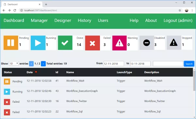Click the orange Pending pause icon tile
Screen dimensions: 196x119
pos(11,43)
